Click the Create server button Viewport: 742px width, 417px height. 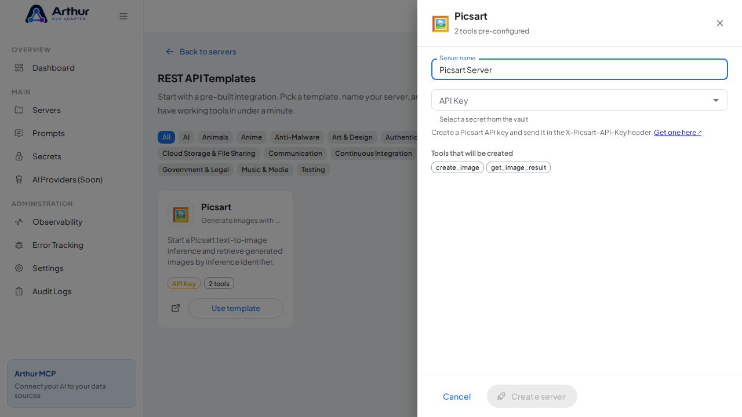[532, 396]
